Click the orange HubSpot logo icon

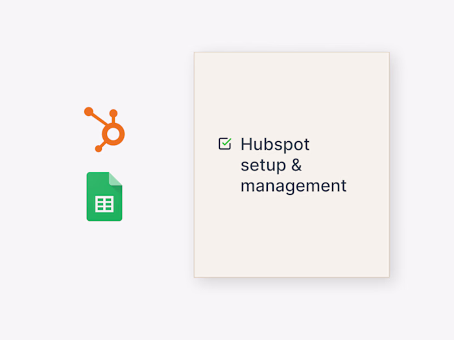[x=104, y=130]
